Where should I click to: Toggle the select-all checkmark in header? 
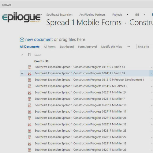tap(22, 55)
